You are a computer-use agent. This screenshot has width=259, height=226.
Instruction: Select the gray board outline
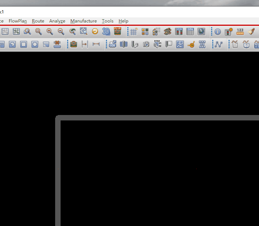(159, 118)
